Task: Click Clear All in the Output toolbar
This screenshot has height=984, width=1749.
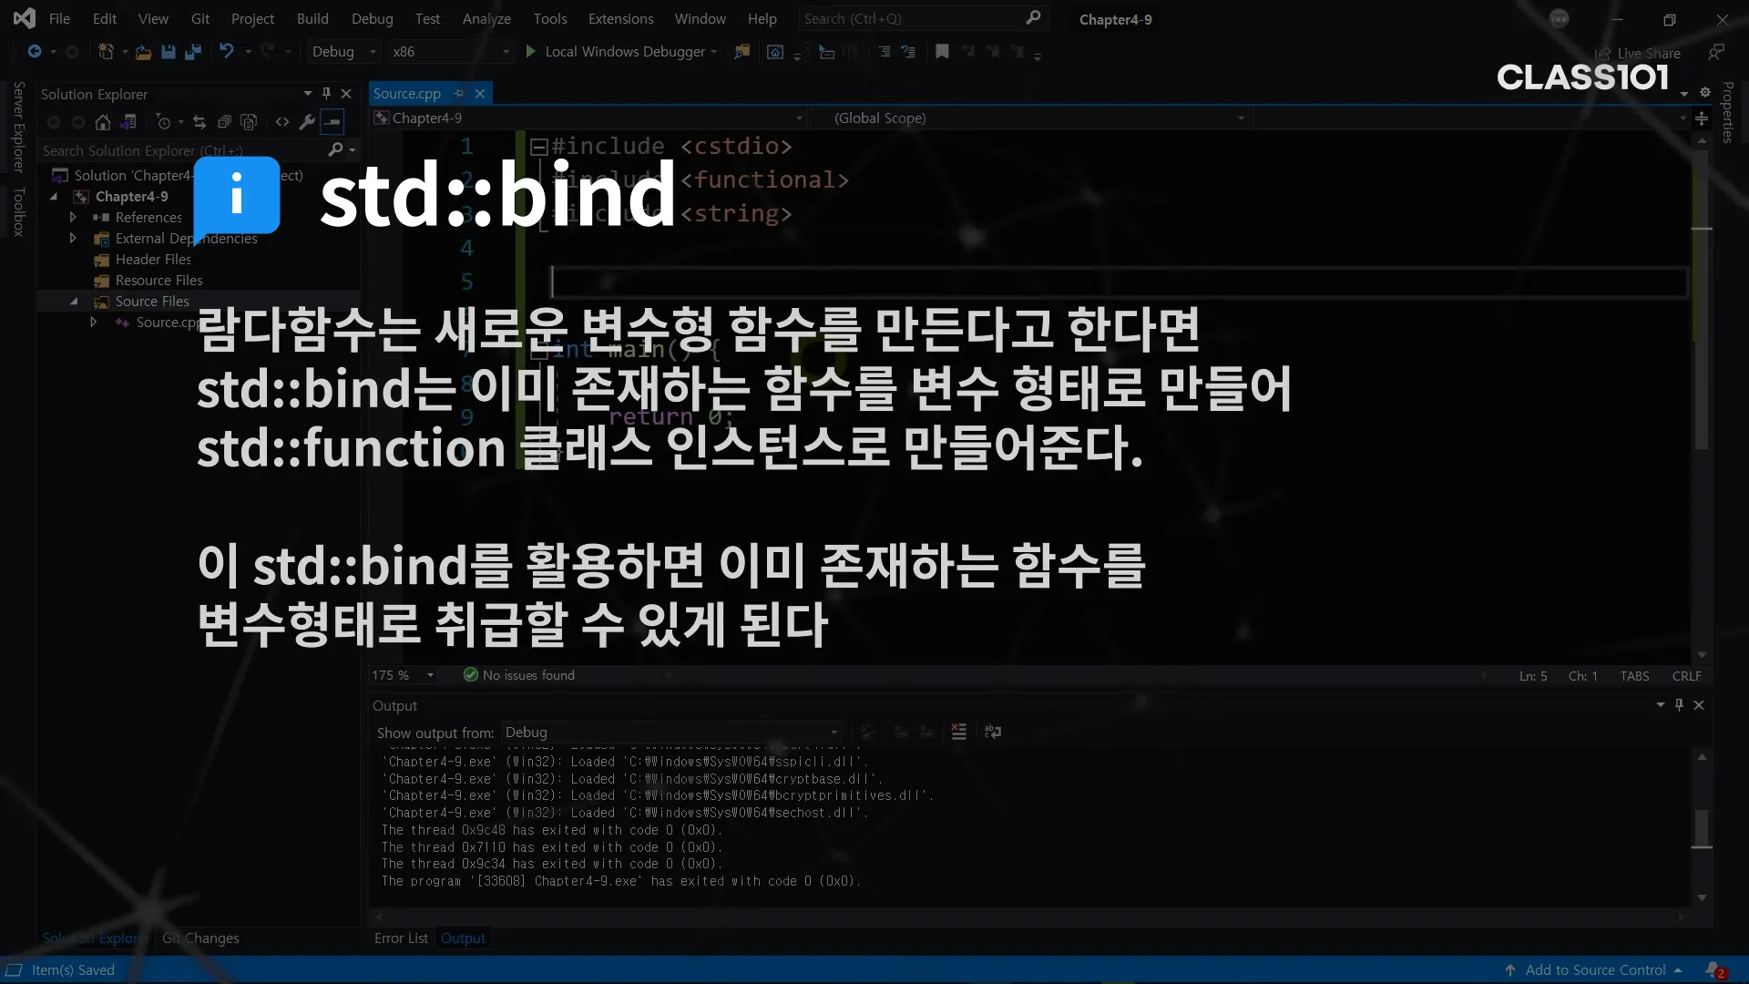Action: coord(958,732)
